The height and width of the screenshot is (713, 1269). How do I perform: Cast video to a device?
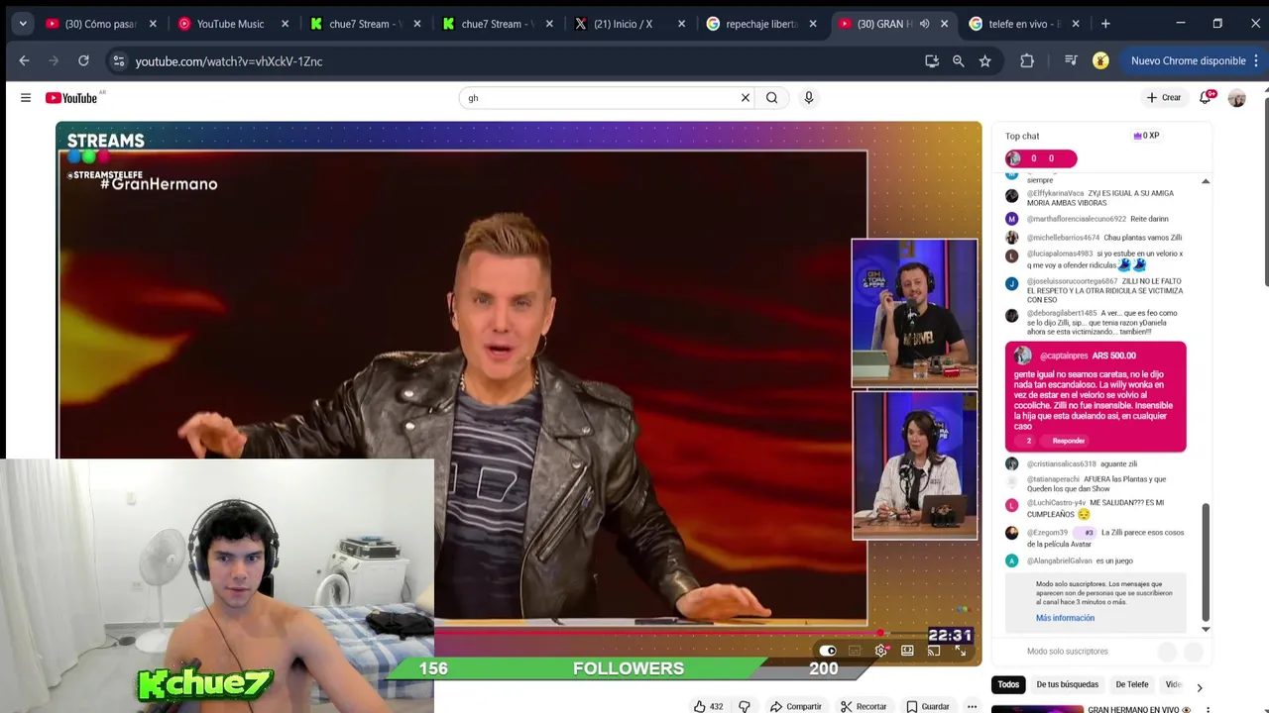tap(933, 651)
